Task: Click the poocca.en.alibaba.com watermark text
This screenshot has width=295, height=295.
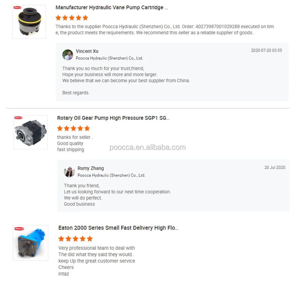Action: (148, 147)
